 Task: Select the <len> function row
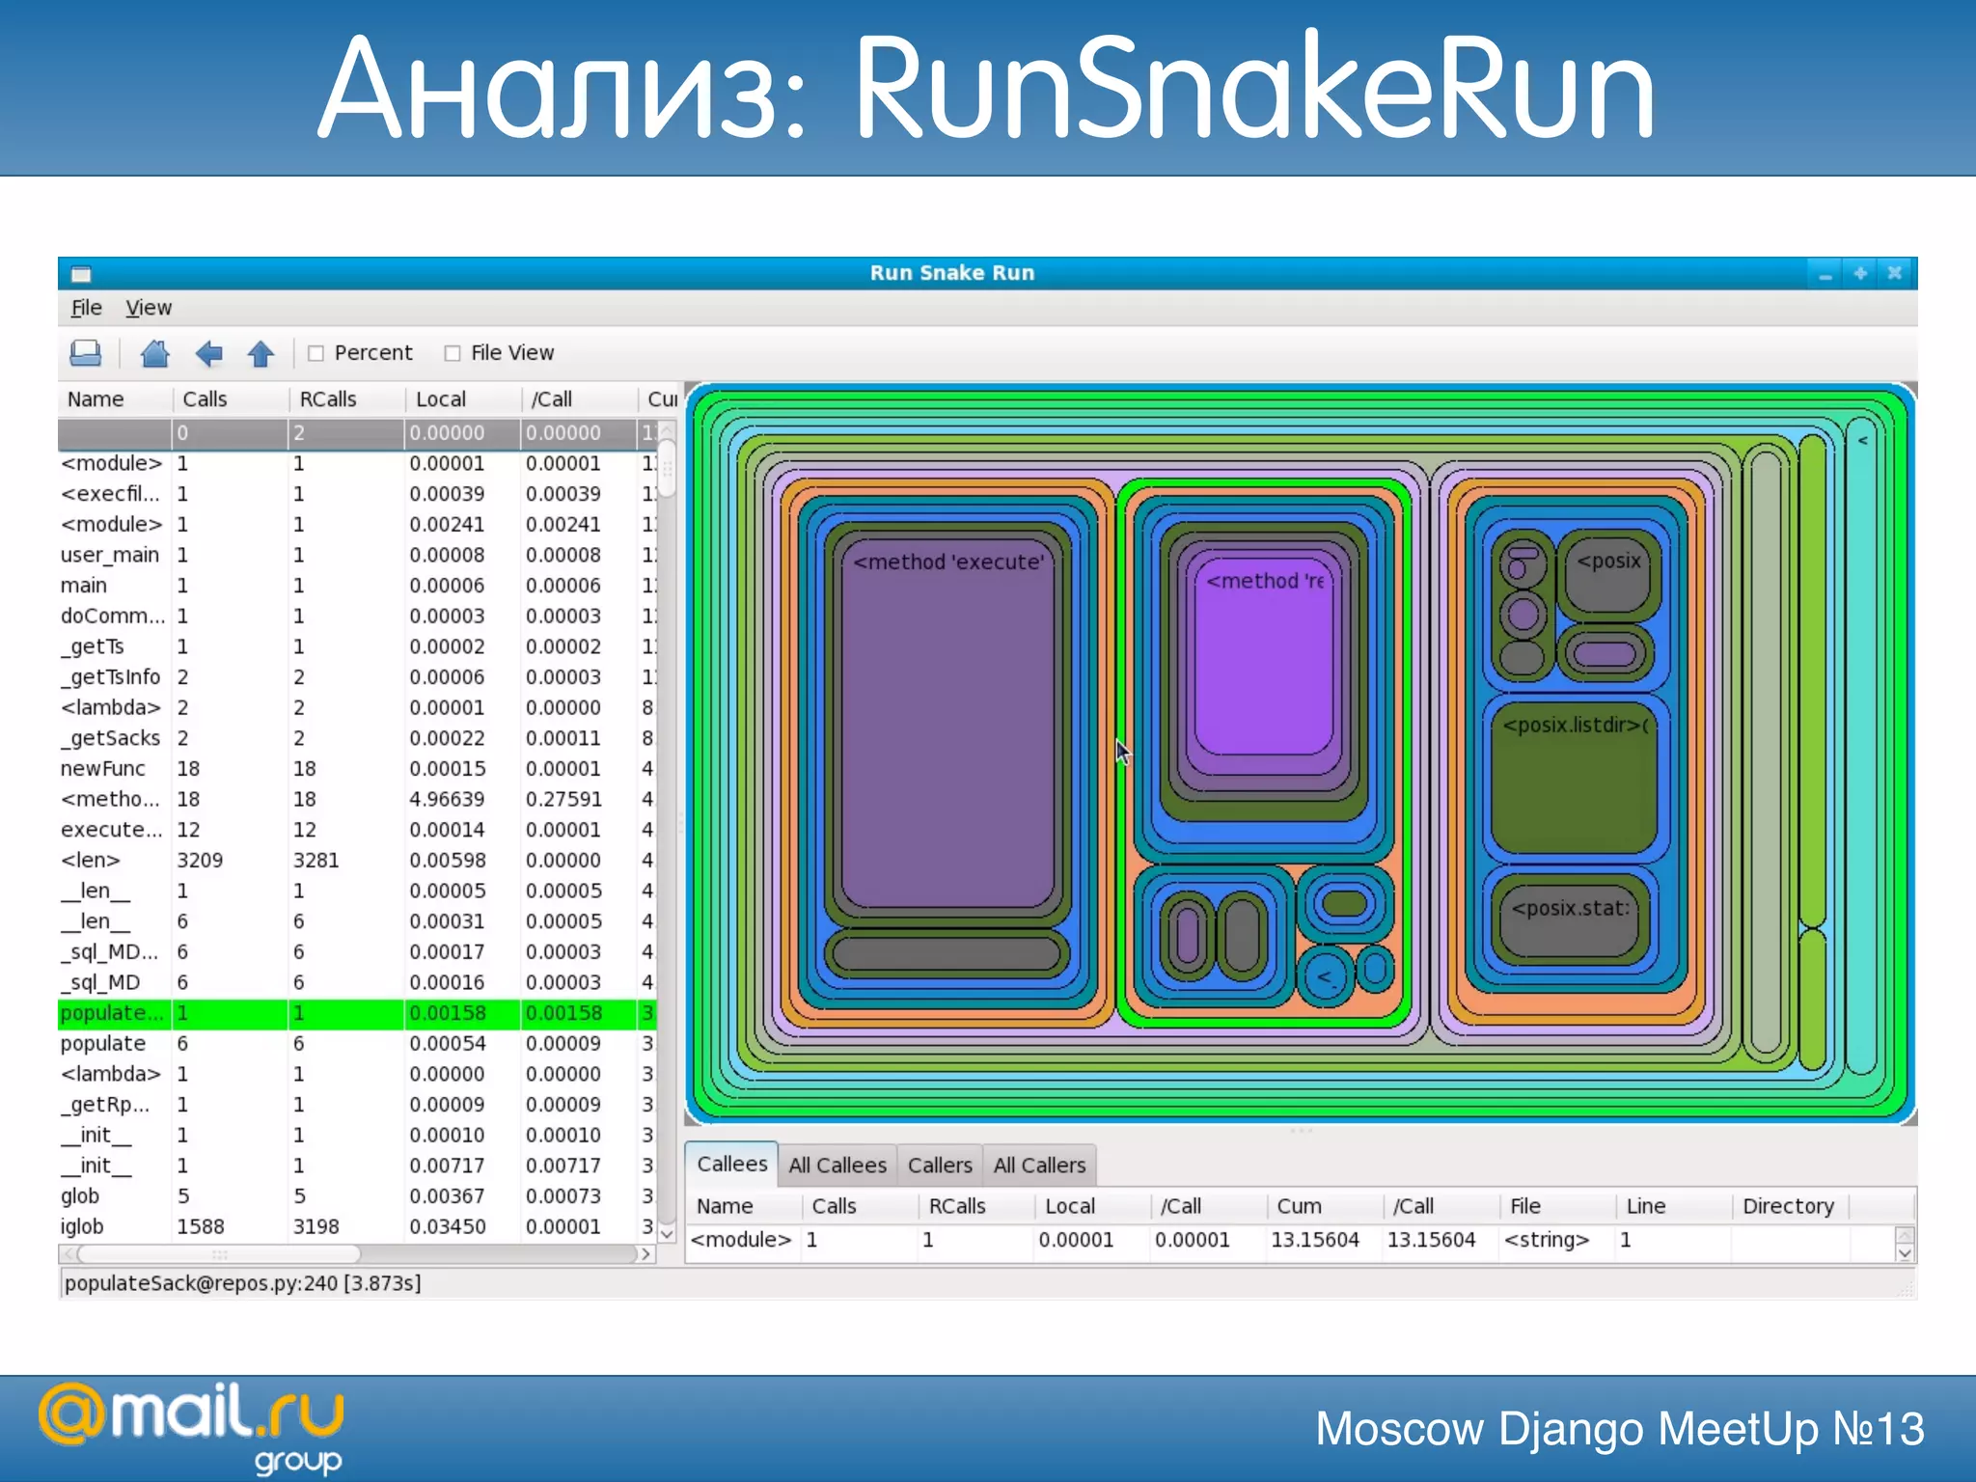coord(357,860)
